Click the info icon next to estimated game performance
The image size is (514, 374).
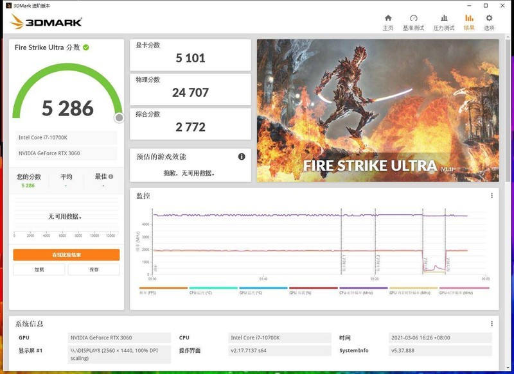[241, 155]
